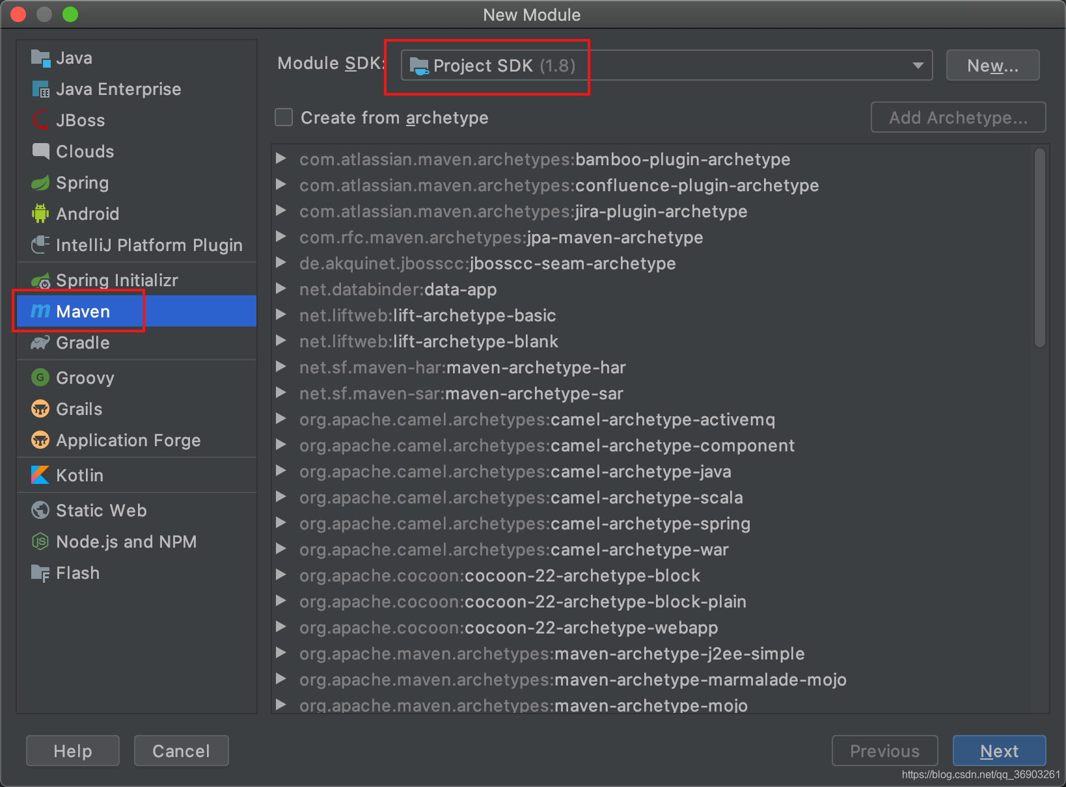1066x787 pixels.
Task: Select camel-archetype-spring archetype
Action: tap(525, 524)
